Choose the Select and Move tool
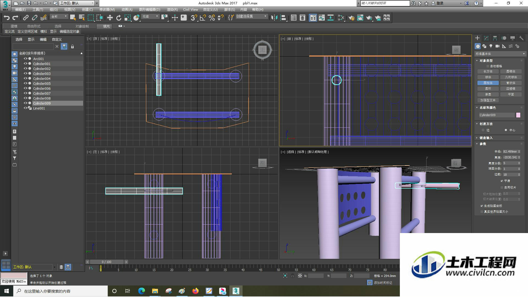The image size is (528, 297). point(110,18)
